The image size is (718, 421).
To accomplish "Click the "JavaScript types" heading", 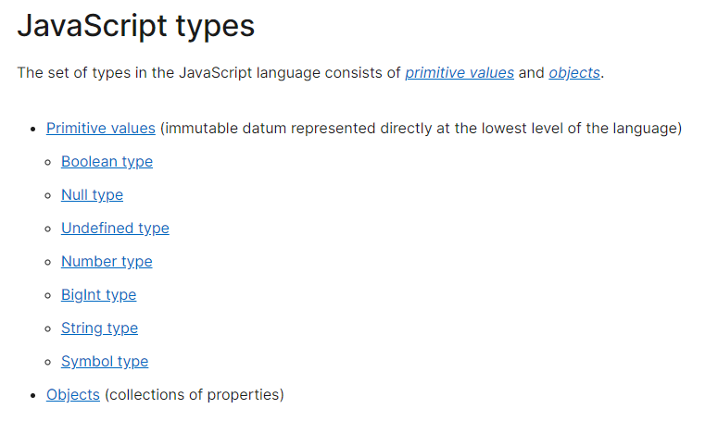I will [136, 27].
